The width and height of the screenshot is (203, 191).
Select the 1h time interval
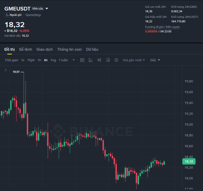39,60
